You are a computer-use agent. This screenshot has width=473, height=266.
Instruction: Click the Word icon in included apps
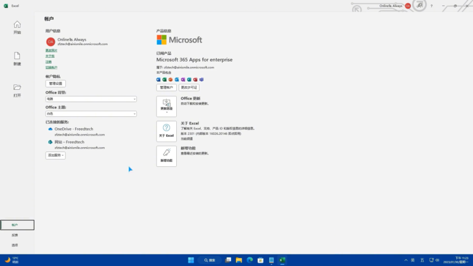click(x=158, y=79)
